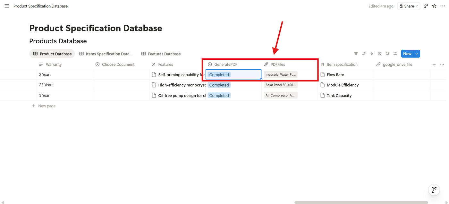Click empty google_drive_file cell in Flow Rate row
This screenshot has height=204, width=449.
click(x=402, y=74)
